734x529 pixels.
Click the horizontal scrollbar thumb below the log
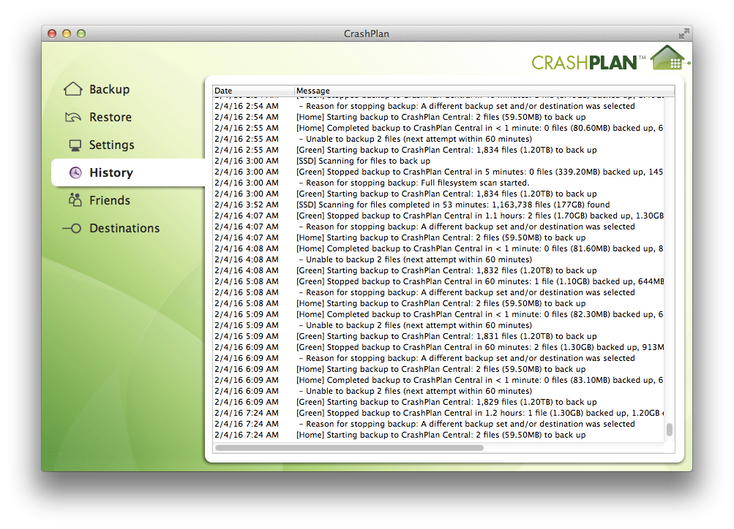[x=349, y=448]
